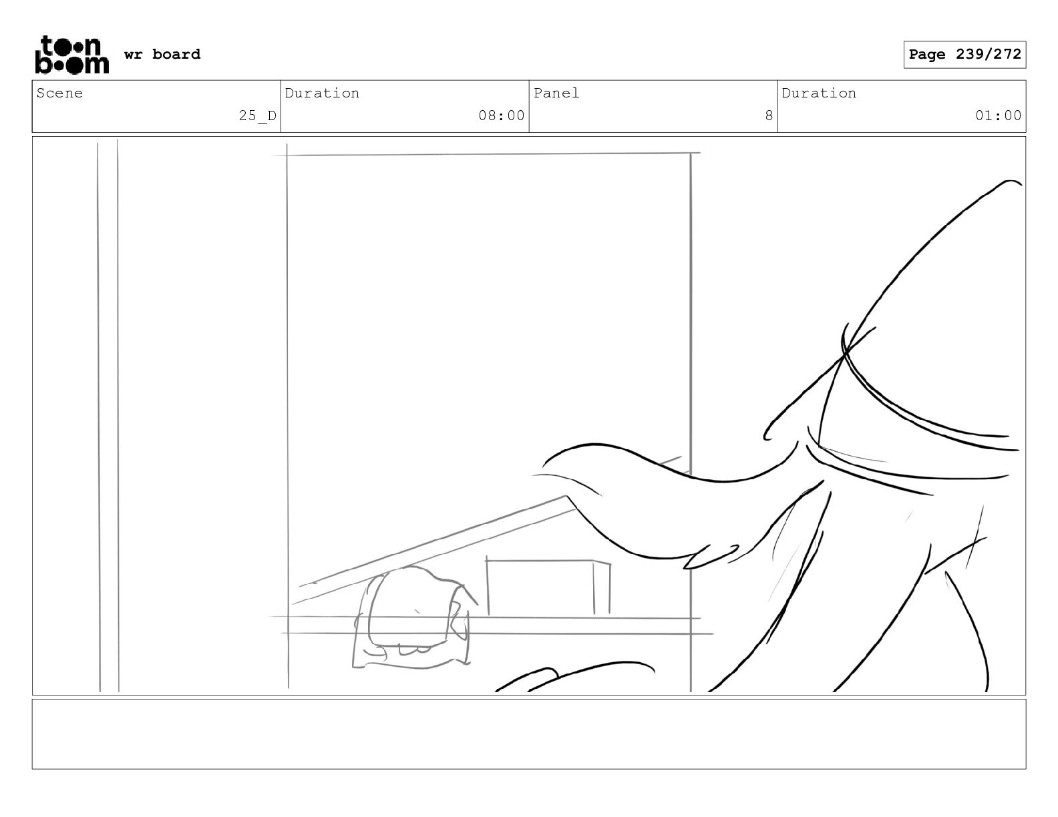Viewport: 1058px width, 817px height.
Task: Click the 'Page 239/272' page indicator
Action: point(964,55)
